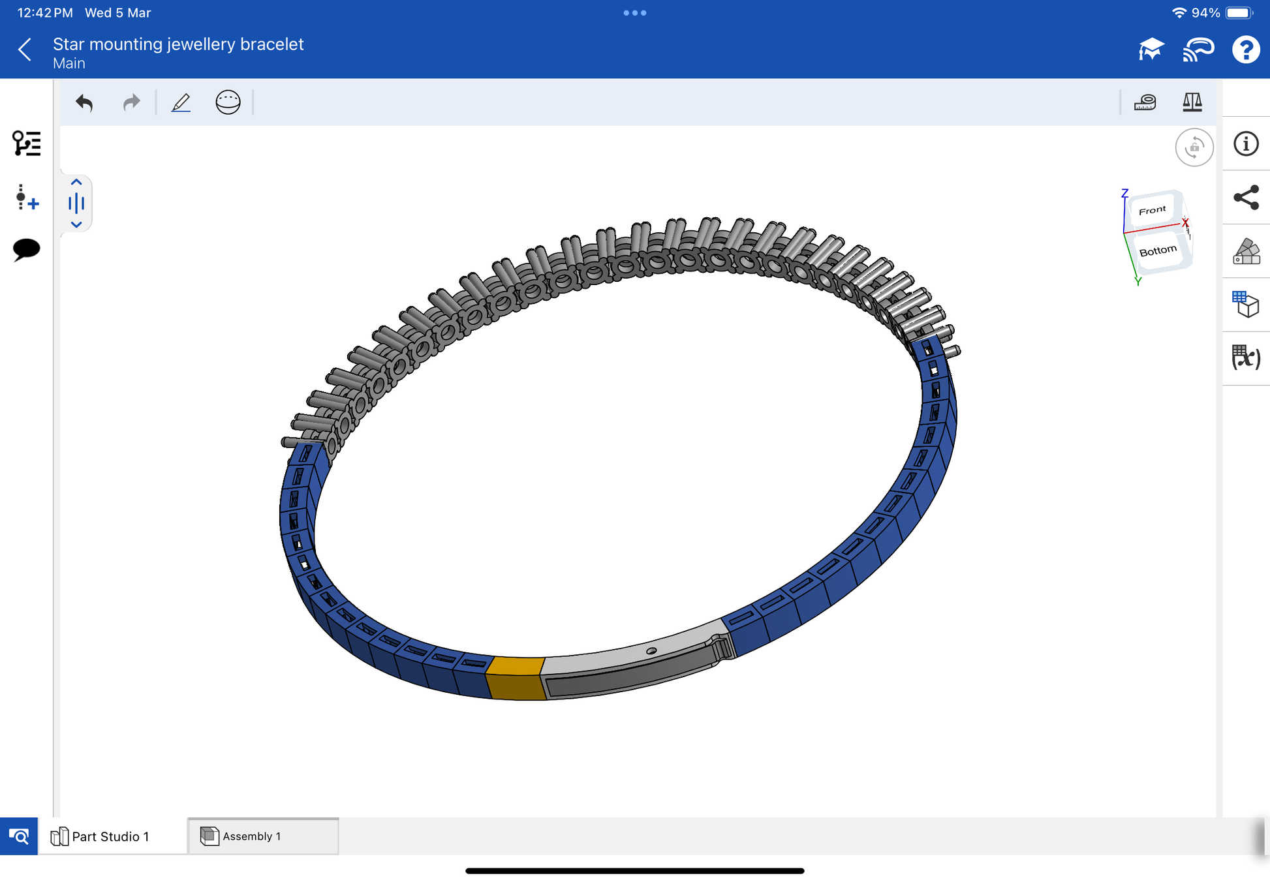
Task: Open mass properties scale icon
Action: tap(1192, 102)
